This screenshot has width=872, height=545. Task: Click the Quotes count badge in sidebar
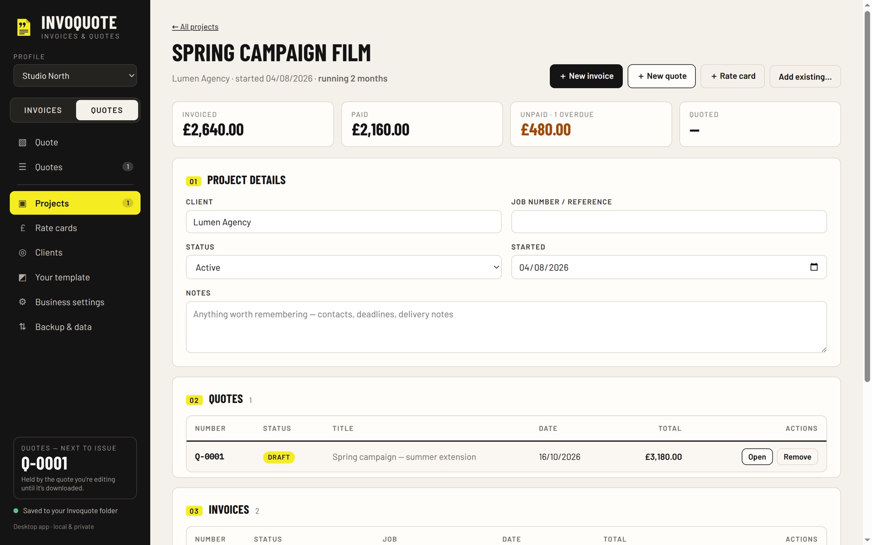pyautogui.click(x=127, y=167)
